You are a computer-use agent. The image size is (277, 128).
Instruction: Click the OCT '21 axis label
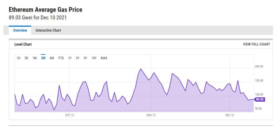[70, 115]
